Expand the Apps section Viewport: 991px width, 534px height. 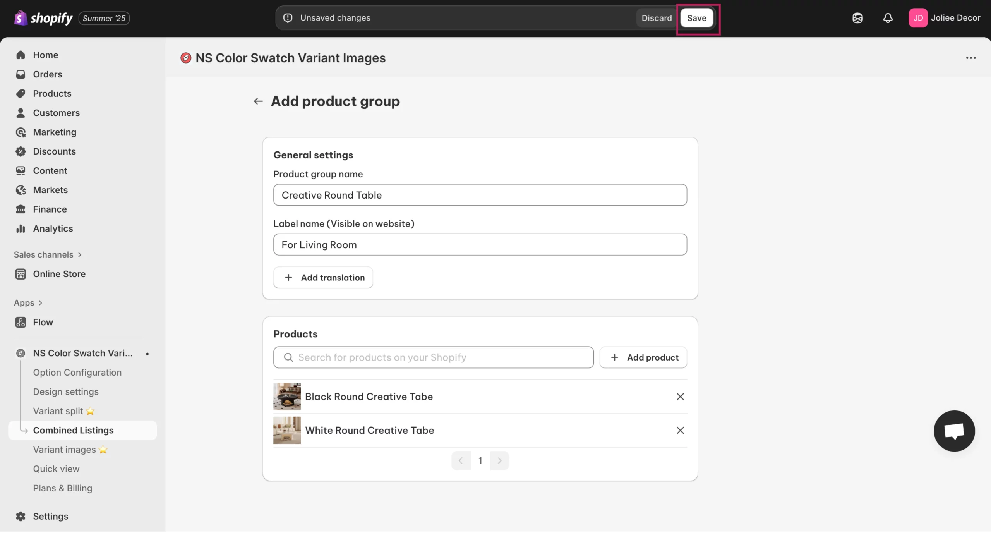[x=28, y=303]
